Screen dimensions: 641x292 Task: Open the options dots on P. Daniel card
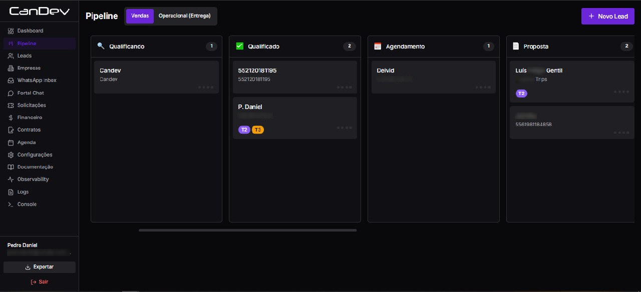[x=345, y=128]
